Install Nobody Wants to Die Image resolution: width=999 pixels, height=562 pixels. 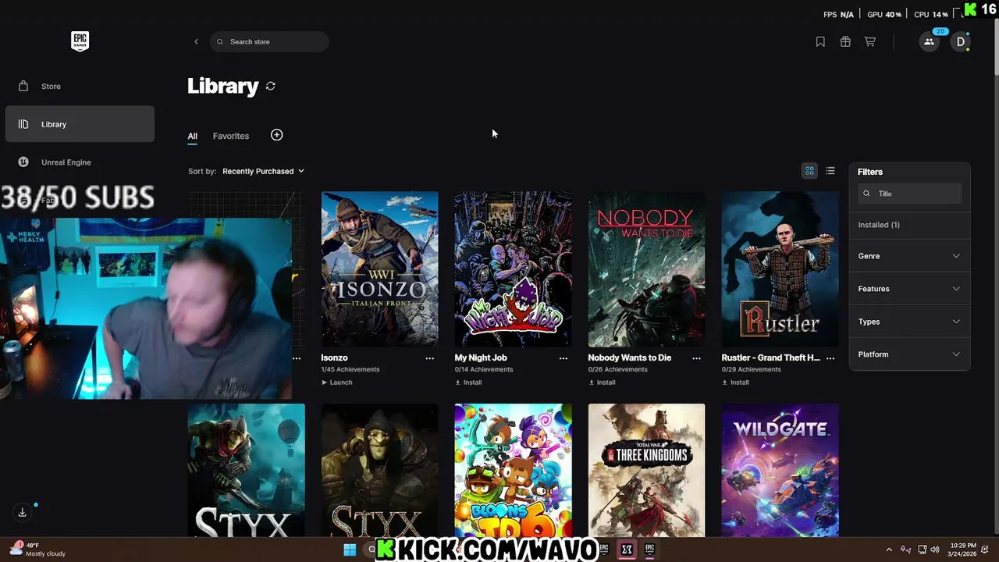(x=602, y=382)
